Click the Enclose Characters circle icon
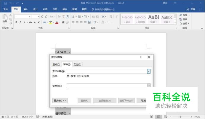205x119 pixels. click(67, 22)
